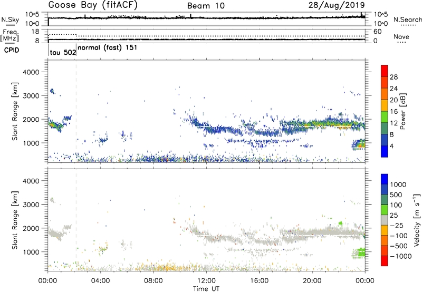Click the "60" Nave axis value

(377, 32)
